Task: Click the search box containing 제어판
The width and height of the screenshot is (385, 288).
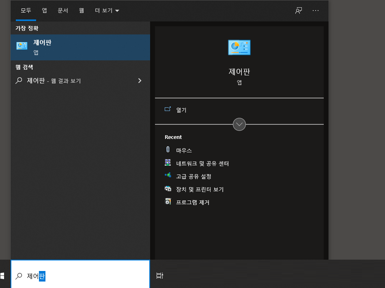Action: click(x=80, y=274)
